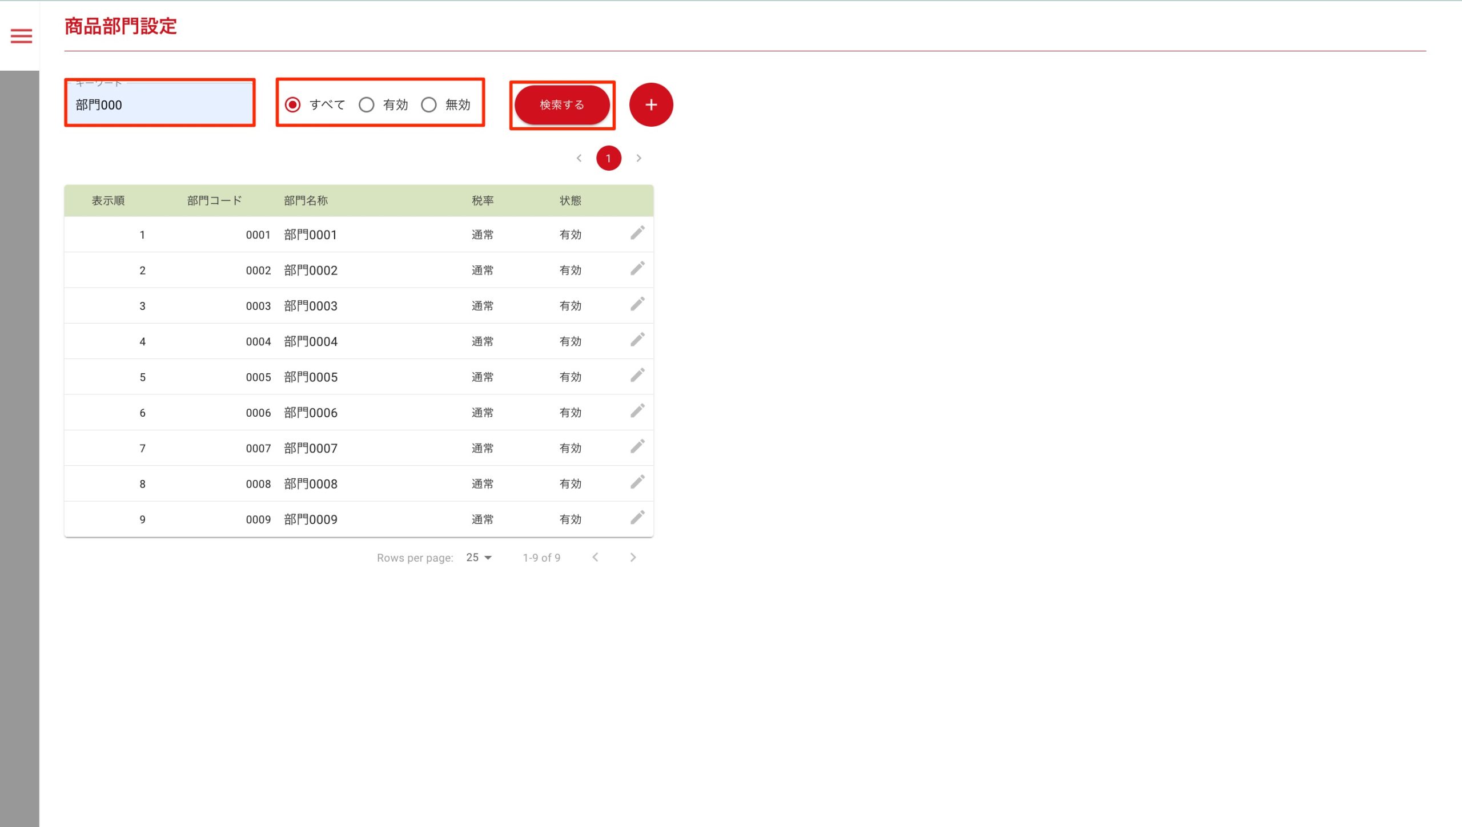
Task: Click pencil icon for 部門0005
Action: 637,376
